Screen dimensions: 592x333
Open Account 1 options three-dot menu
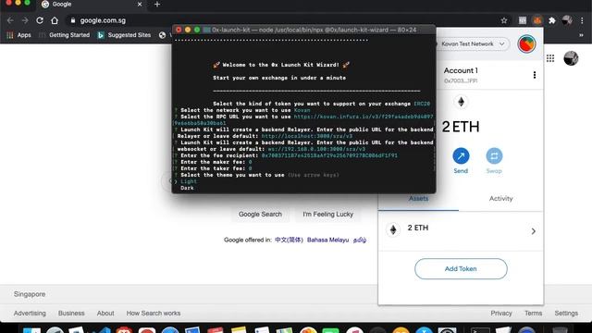tap(535, 75)
